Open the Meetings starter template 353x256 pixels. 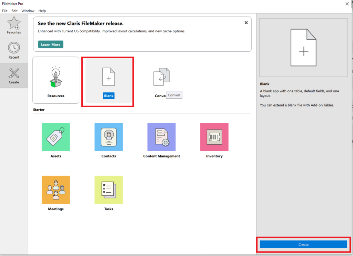coord(56,190)
